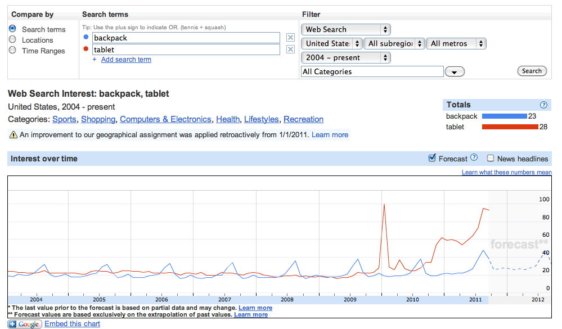Open the Web Search dropdown
The height and width of the screenshot is (329, 562).
(x=346, y=29)
